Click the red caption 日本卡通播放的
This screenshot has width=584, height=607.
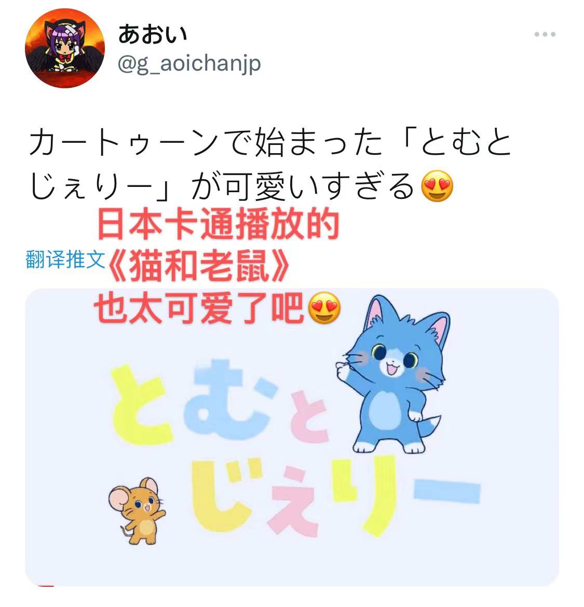pos(219,224)
